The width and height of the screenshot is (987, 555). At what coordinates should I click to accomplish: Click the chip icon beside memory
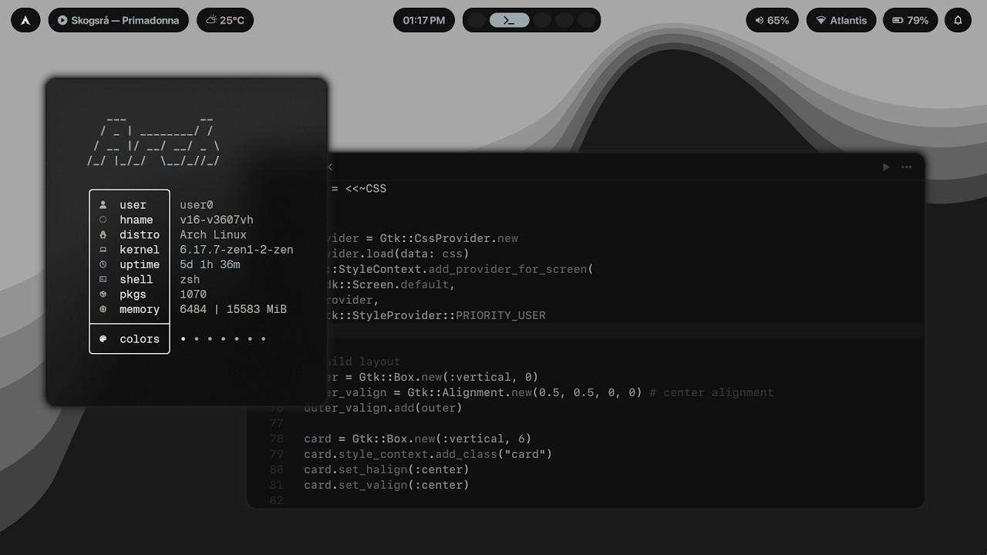(103, 309)
